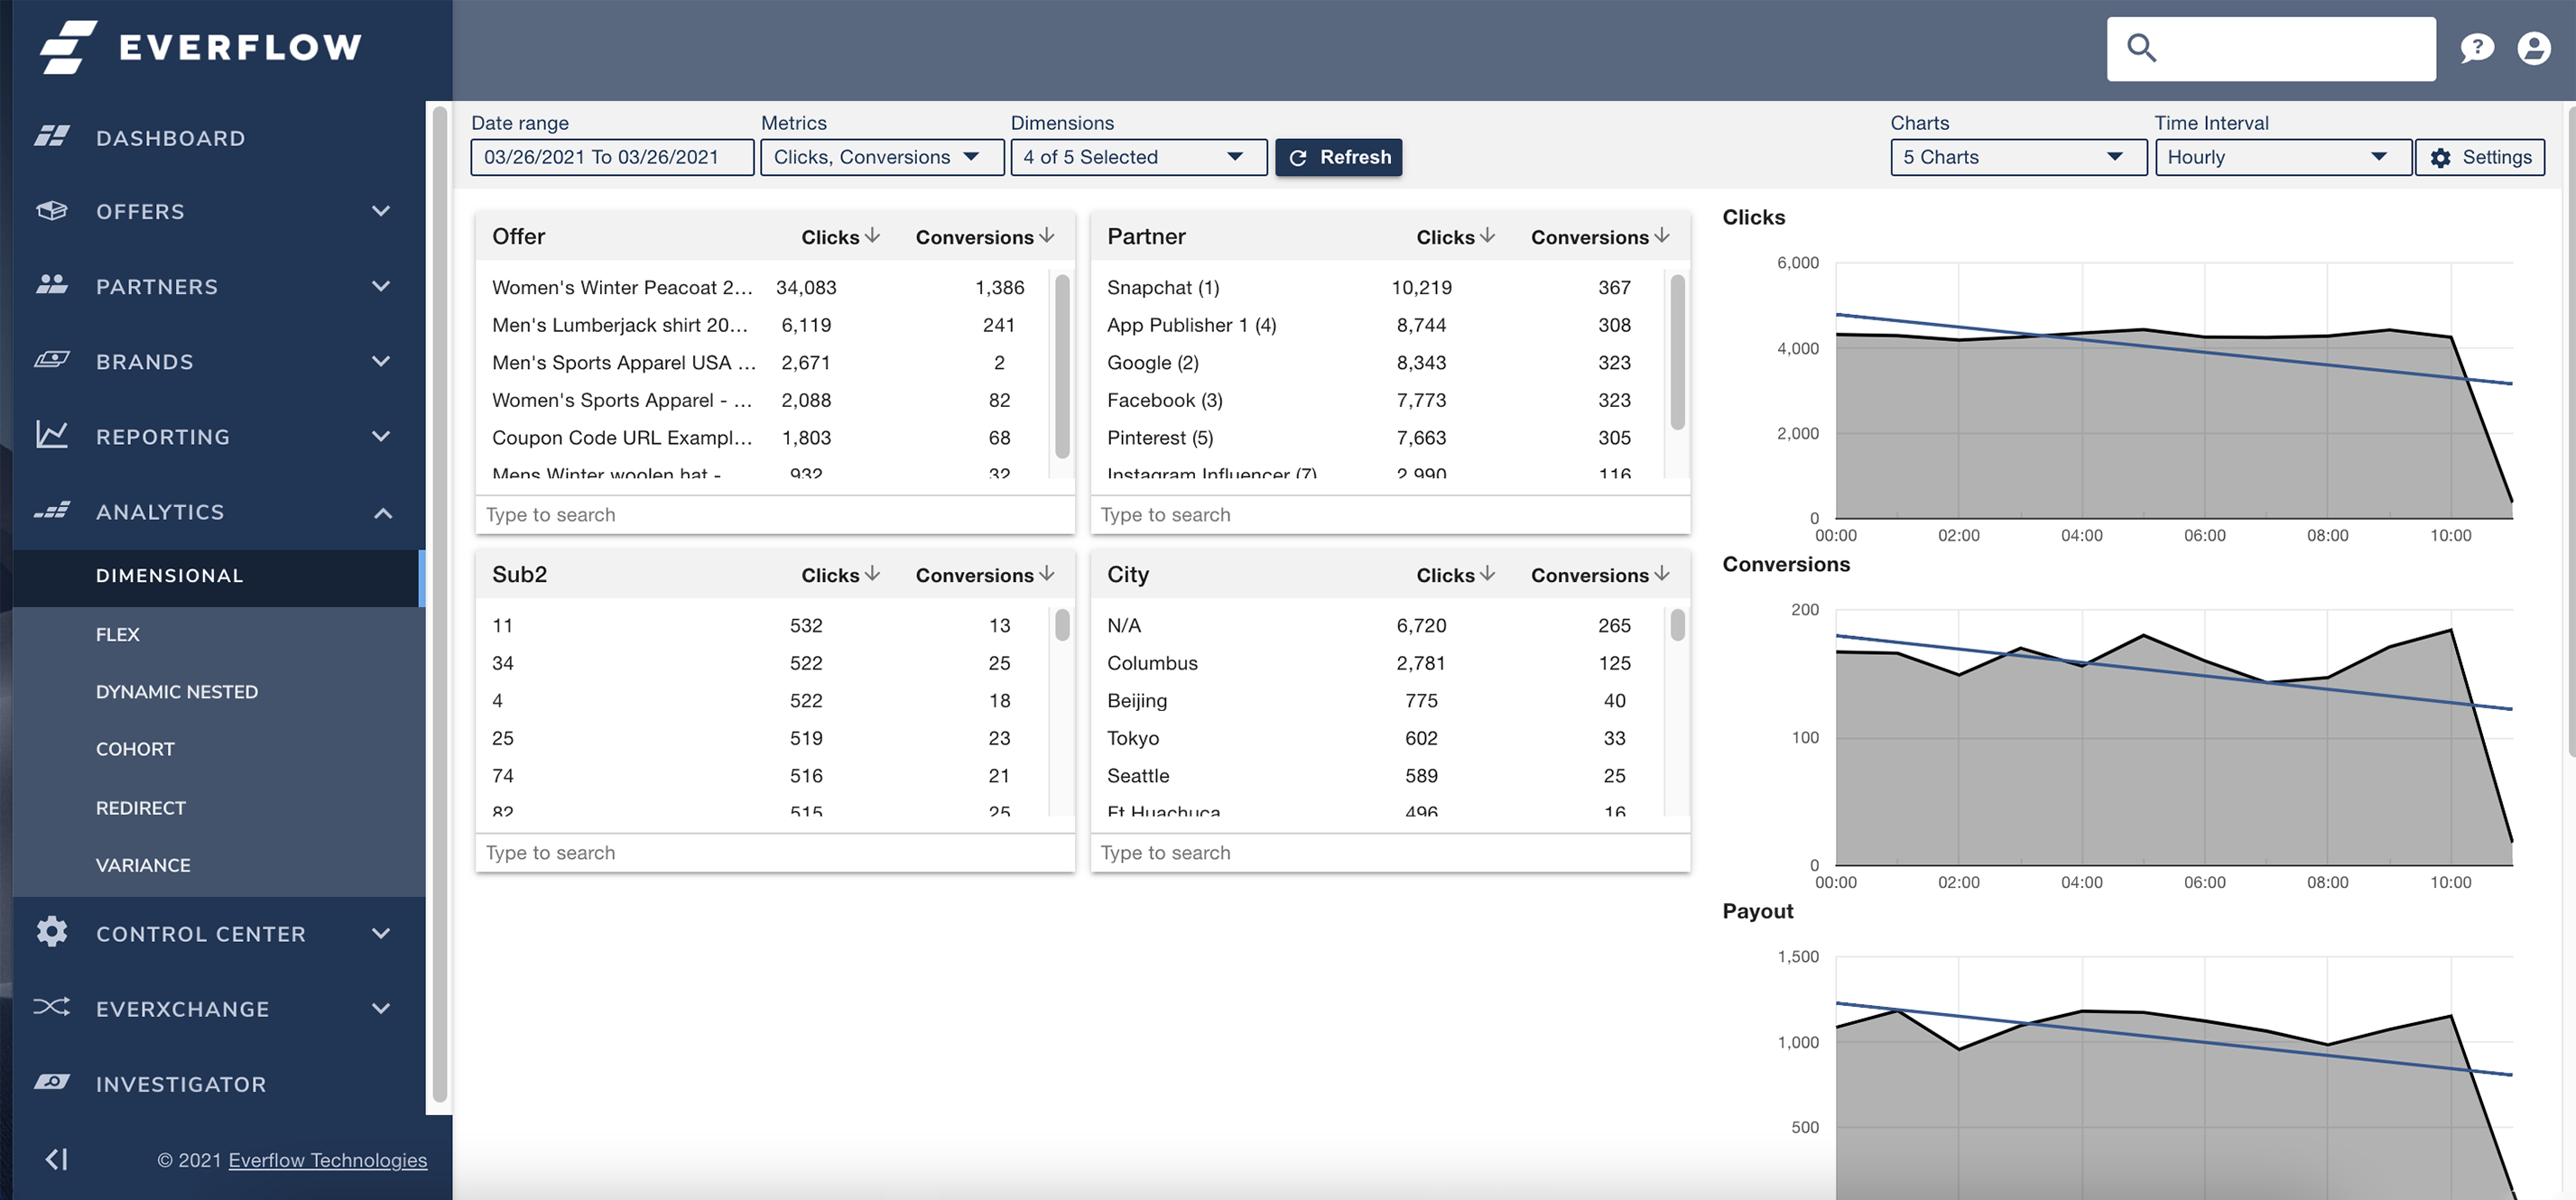Click the Investigator icon in sidebar
Viewport: 2576px width, 1200px height.
[52, 1082]
